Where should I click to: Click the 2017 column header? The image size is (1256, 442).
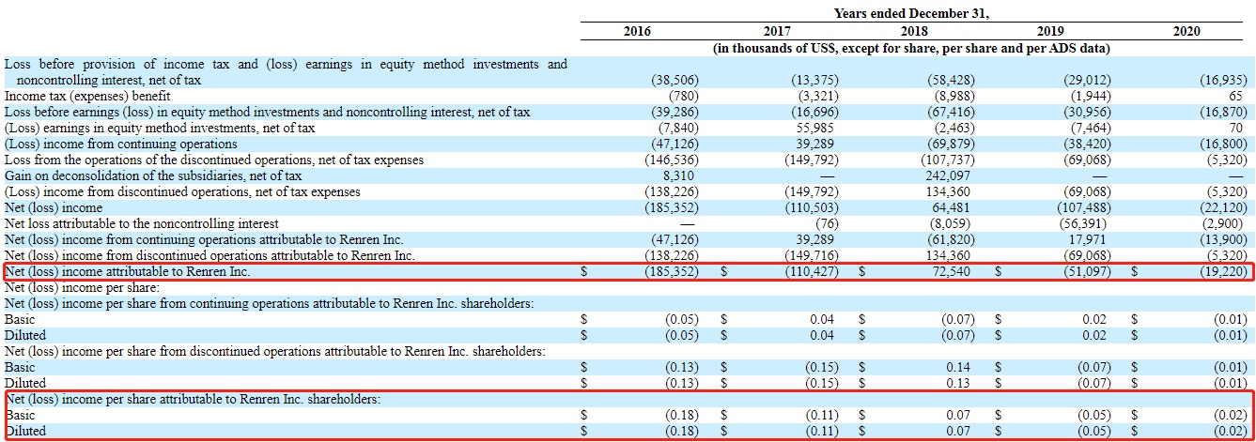click(x=777, y=31)
